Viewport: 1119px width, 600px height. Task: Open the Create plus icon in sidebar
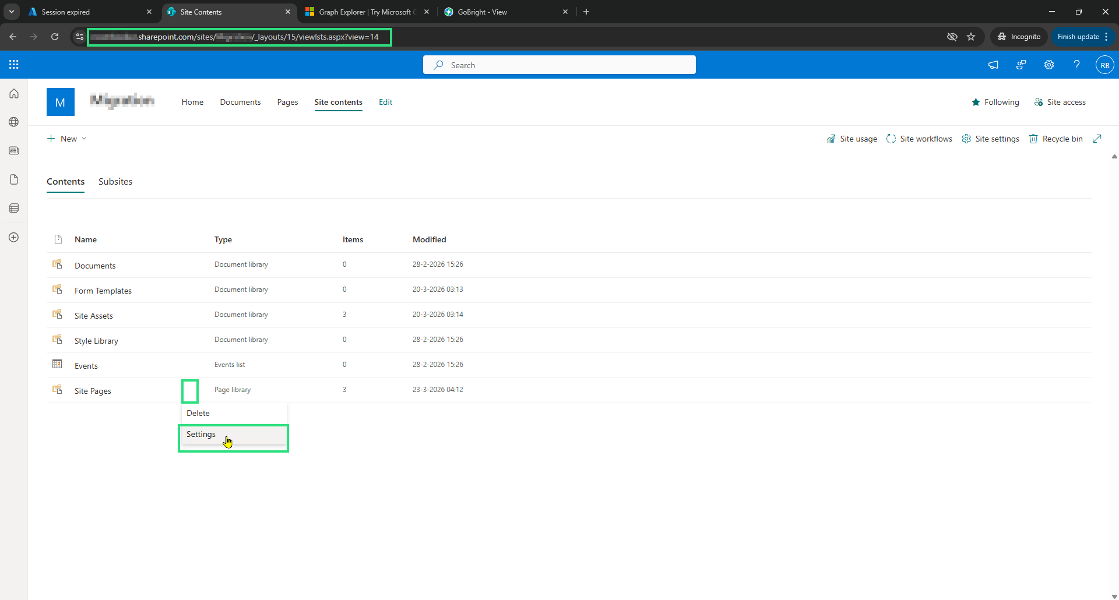pos(14,237)
